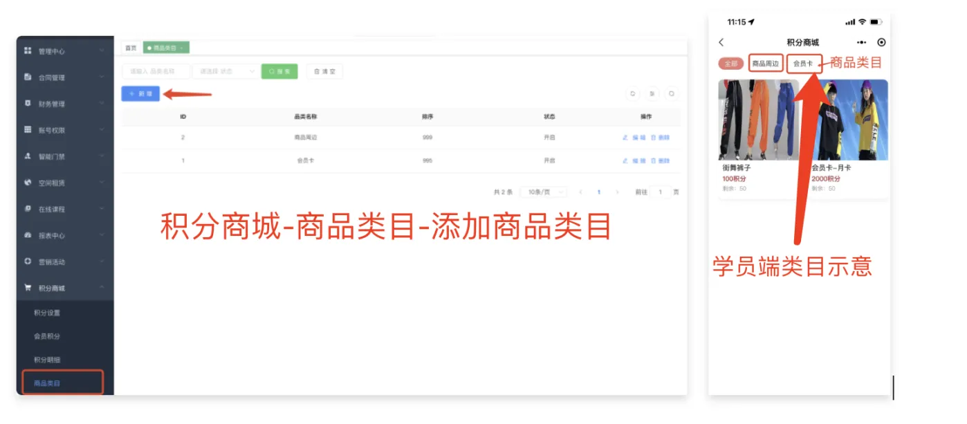
Task: Click the 积分商城 shopping cart icon
Action: pos(28,288)
